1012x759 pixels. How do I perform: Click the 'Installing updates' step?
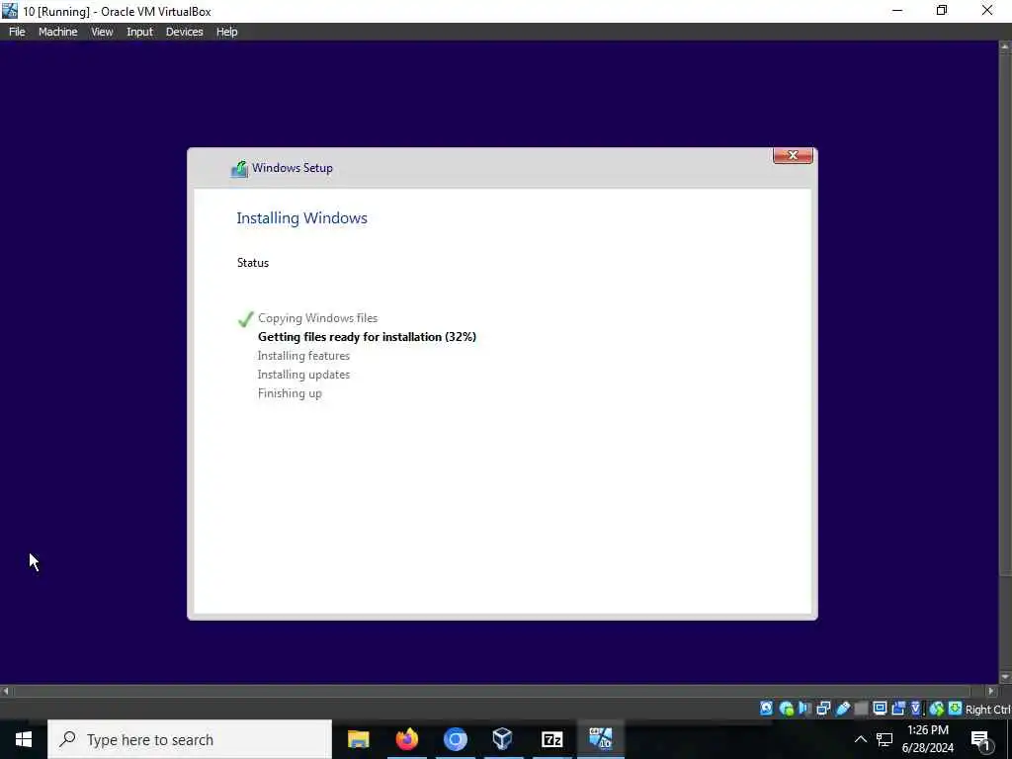[x=303, y=375]
